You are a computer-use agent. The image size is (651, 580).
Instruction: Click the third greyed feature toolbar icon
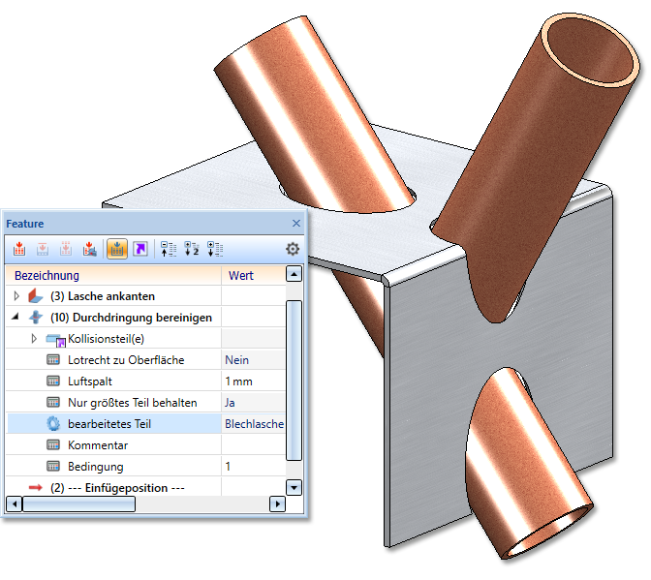(66, 249)
